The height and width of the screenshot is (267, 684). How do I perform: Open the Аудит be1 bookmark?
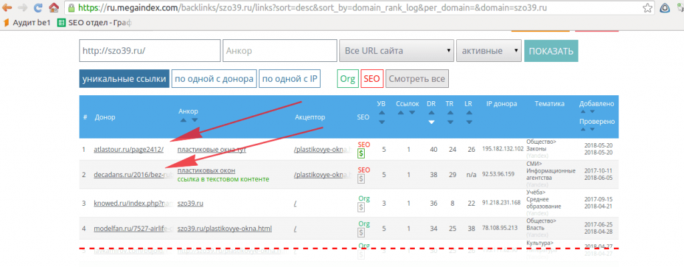point(27,23)
